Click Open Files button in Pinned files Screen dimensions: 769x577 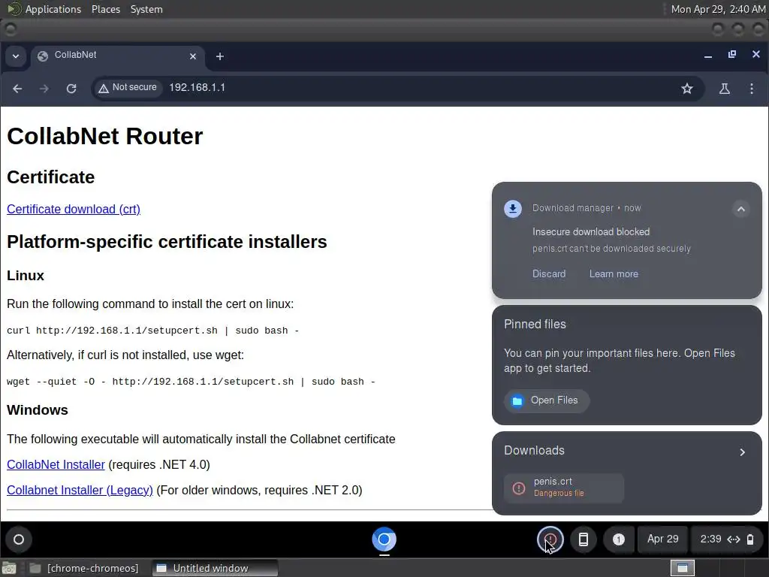[x=547, y=400]
